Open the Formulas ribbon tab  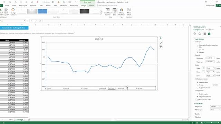tap(33, 6)
